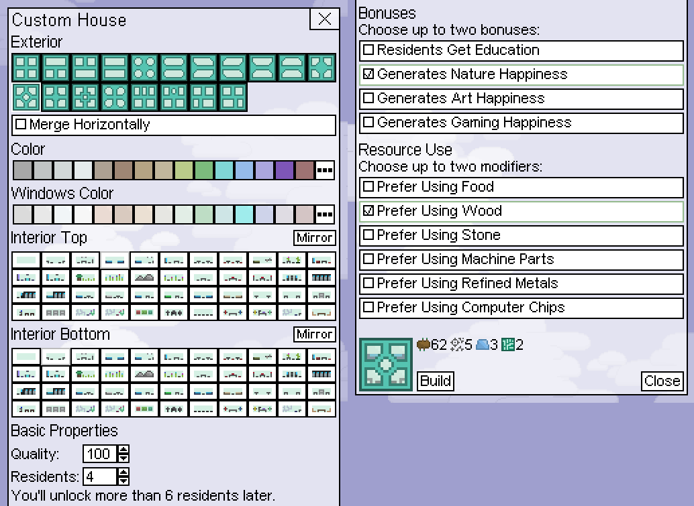Toggle Prefer Using Stone modifier
694x506 pixels.
click(368, 235)
